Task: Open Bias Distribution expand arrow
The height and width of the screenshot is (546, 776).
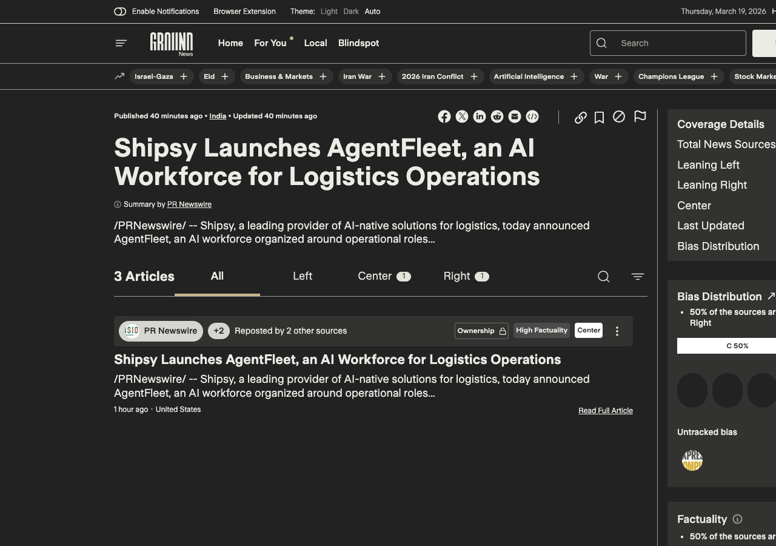Action: click(x=771, y=296)
